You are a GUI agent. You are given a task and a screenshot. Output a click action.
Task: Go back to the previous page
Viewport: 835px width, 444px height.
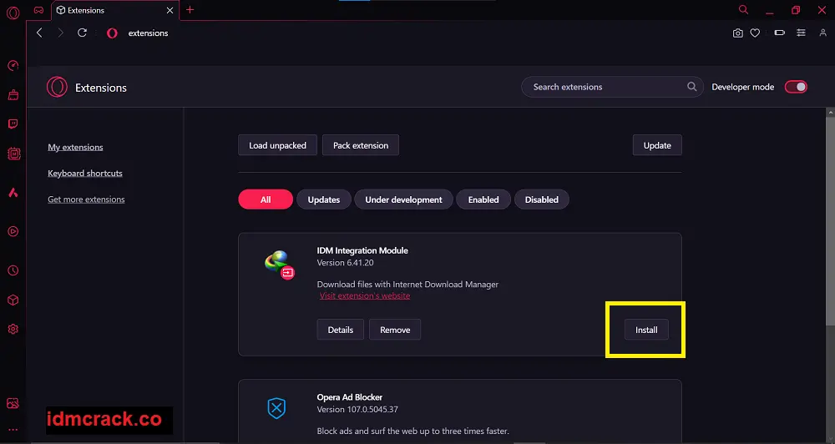tap(39, 33)
